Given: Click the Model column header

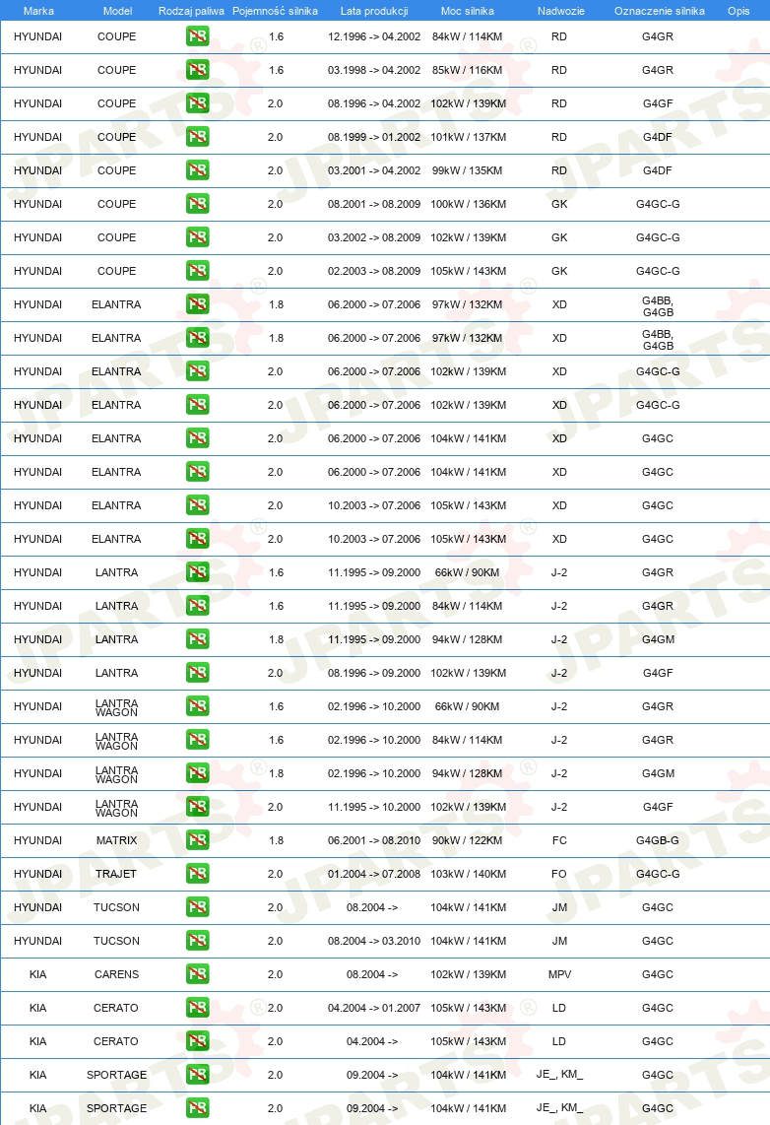Looking at the screenshot, I should pyautogui.click(x=117, y=11).
